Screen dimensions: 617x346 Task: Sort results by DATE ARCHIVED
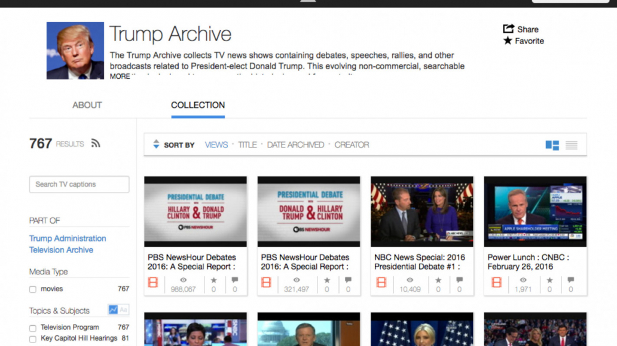coord(295,145)
